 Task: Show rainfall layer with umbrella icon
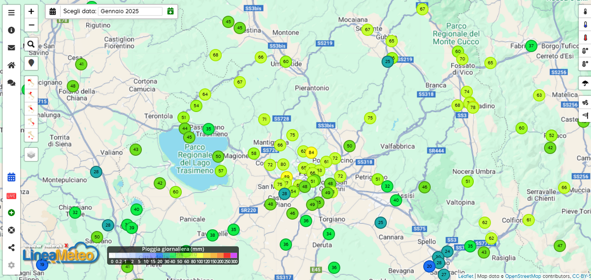585,83
